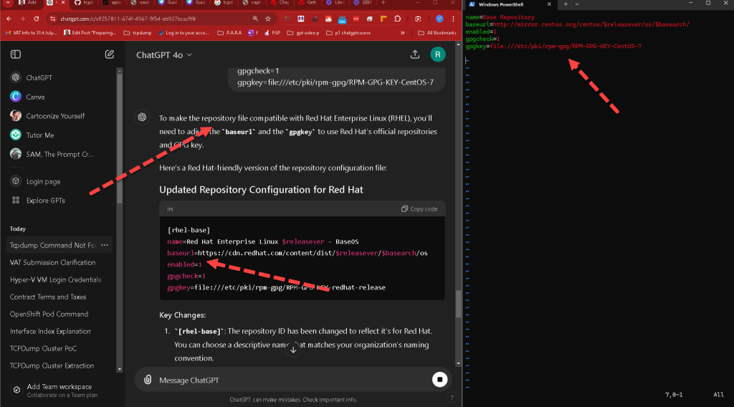
Task: Stop generating response button
Action: coord(439,379)
